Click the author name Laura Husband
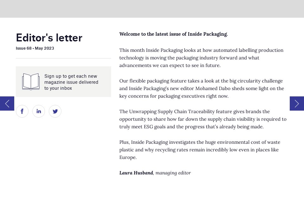This screenshot has width=304, height=207. (x=136, y=173)
